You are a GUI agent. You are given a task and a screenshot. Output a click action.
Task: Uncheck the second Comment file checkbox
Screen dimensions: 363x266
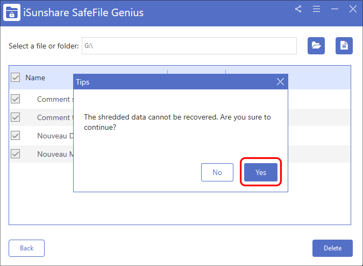16,117
